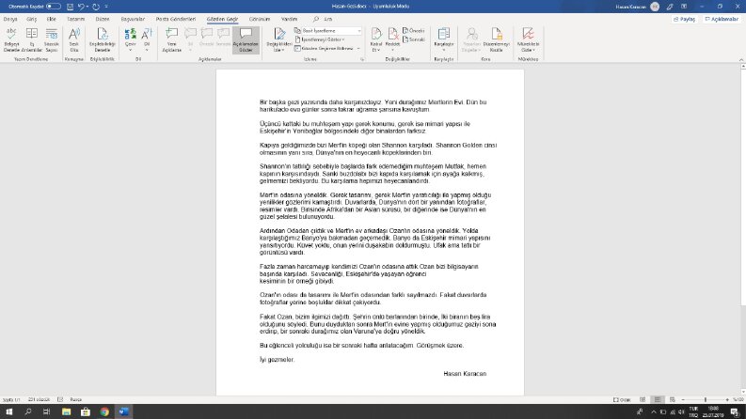Switch to the Ekle tab
This screenshot has height=419, width=746.
52,19
